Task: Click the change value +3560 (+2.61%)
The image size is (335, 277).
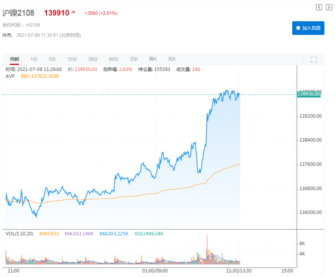Action: [x=101, y=13]
